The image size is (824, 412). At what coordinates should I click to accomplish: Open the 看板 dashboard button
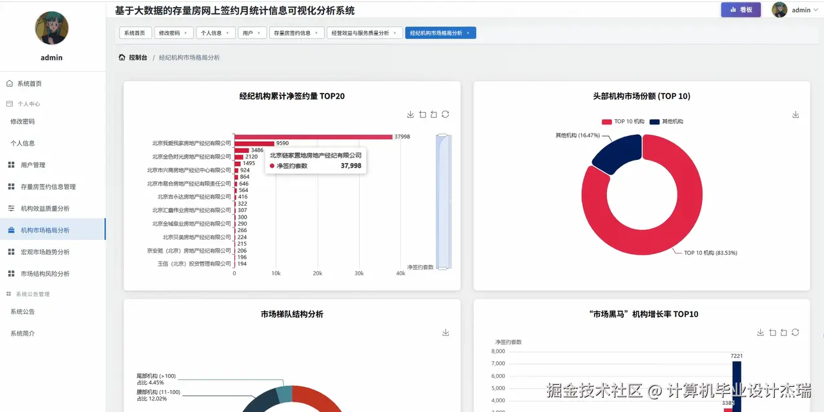coord(740,10)
